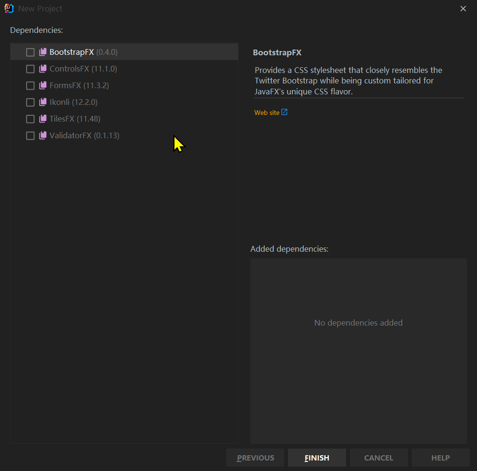Screen dimensions: 477x471
Task: Select the FormsFX (11.3.2) row
Action: (124, 85)
